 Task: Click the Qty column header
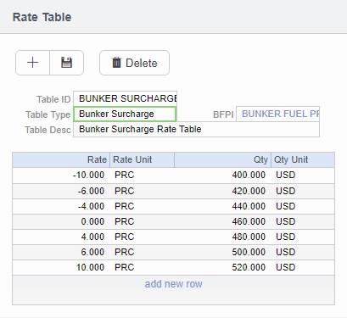click(222, 159)
